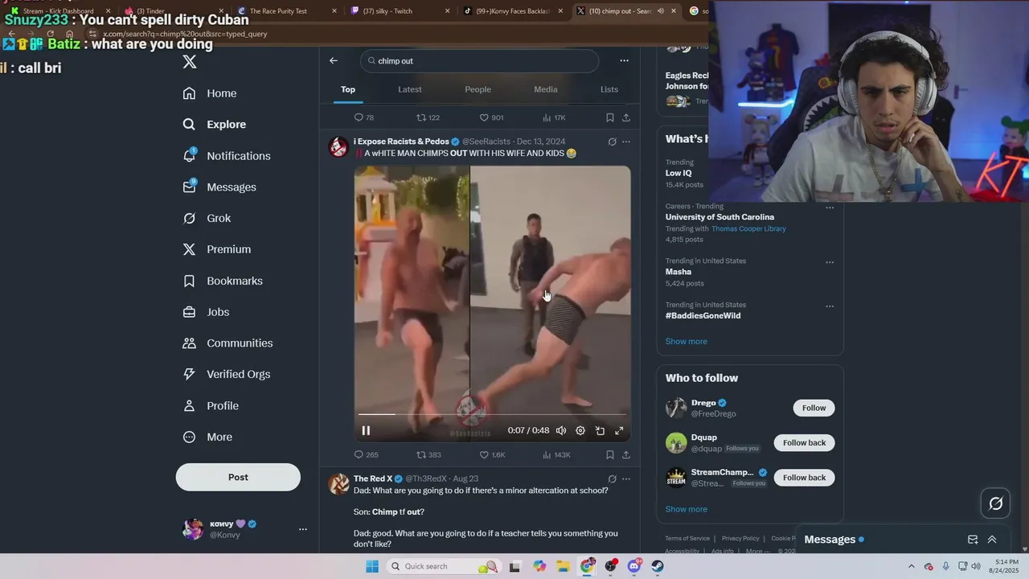Switch to the Top tab

(x=348, y=89)
